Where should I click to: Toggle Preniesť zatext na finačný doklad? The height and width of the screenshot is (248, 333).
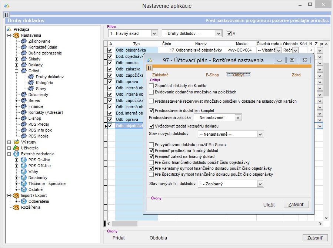click(151, 156)
